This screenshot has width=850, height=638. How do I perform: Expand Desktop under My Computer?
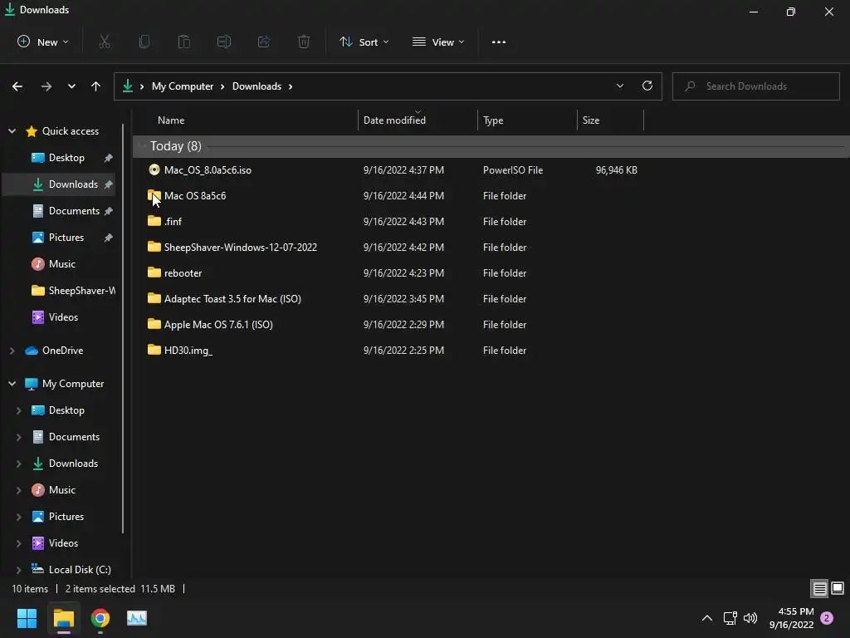click(19, 410)
